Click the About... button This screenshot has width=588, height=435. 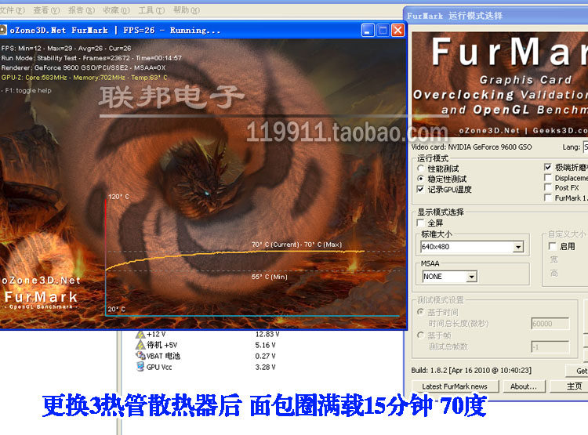point(523,386)
